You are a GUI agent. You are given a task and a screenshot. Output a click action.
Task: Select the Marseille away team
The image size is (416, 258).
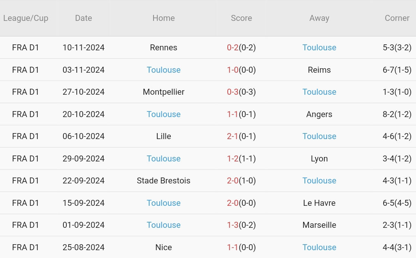point(319,225)
